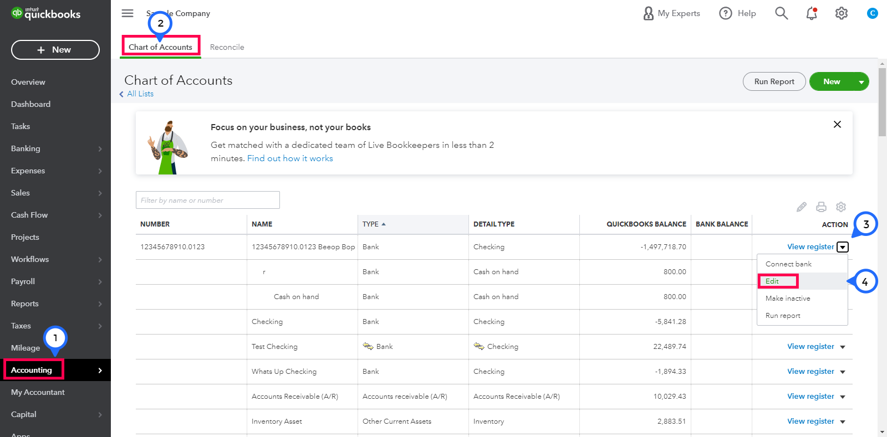This screenshot has height=437, width=887.
Task: Expand the Cash Flow sidebar menu
Action: (x=55, y=215)
